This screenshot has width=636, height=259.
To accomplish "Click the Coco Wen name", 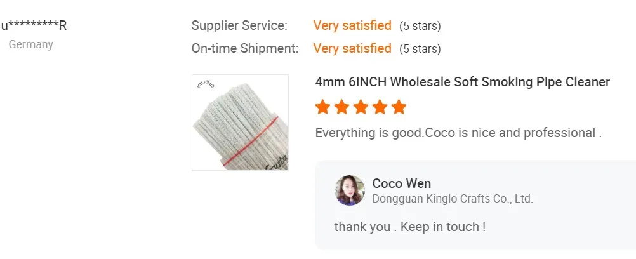I will click(x=402, y=183).
